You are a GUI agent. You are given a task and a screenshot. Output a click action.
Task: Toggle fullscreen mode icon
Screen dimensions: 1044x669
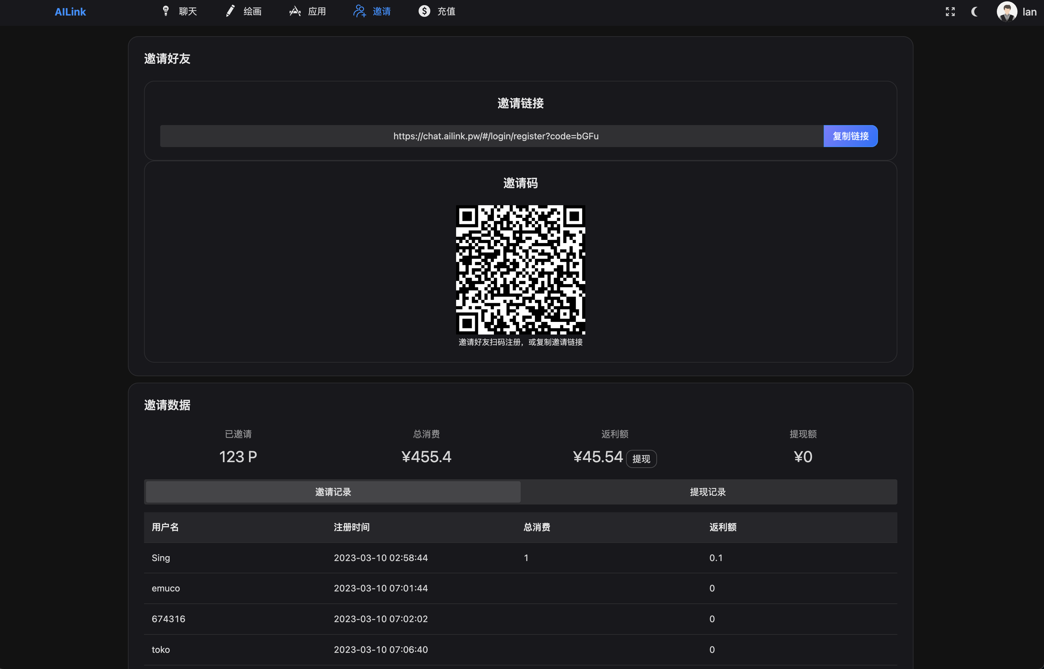tap(950, 12)
